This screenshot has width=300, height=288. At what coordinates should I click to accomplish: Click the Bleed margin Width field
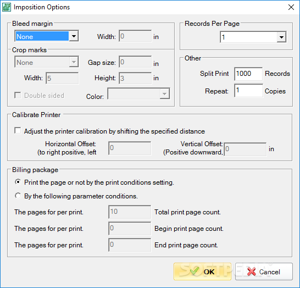tap(135, 36)
